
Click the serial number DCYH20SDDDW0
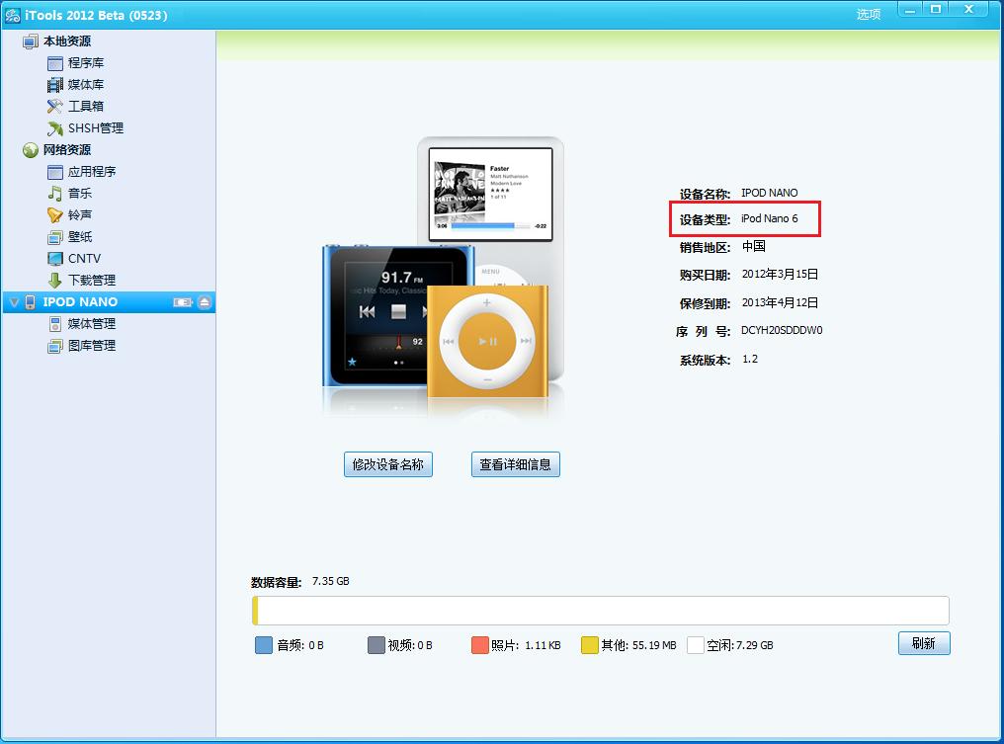pos(782,330)
